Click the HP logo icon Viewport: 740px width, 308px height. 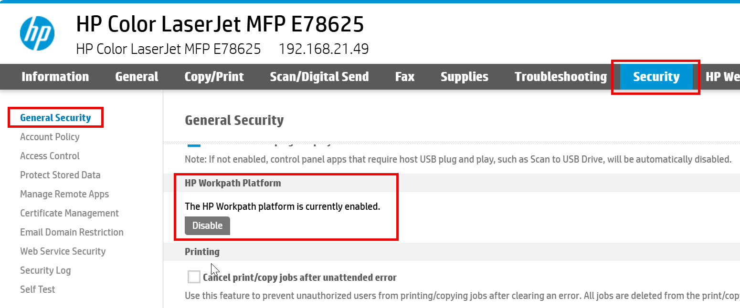(x=37, y=33)
